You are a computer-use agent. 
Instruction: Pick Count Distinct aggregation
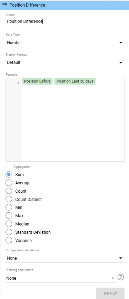(9, 199)
